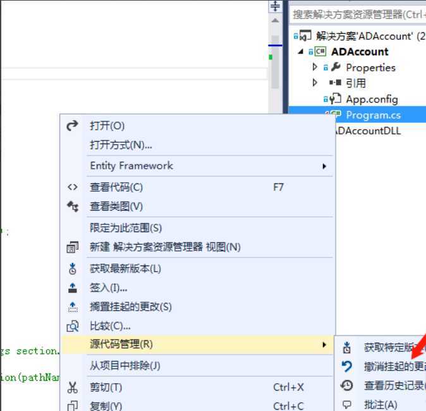
Task: Open the 源代码管理(R) submenu arrow
Action: pyautogui.click(x=324, y=345)
